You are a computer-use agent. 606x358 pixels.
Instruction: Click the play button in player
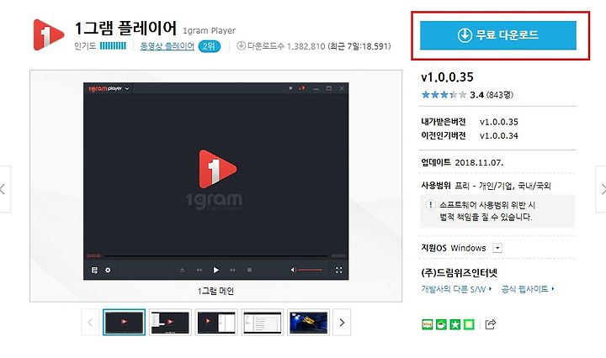[x=216, y=270]
